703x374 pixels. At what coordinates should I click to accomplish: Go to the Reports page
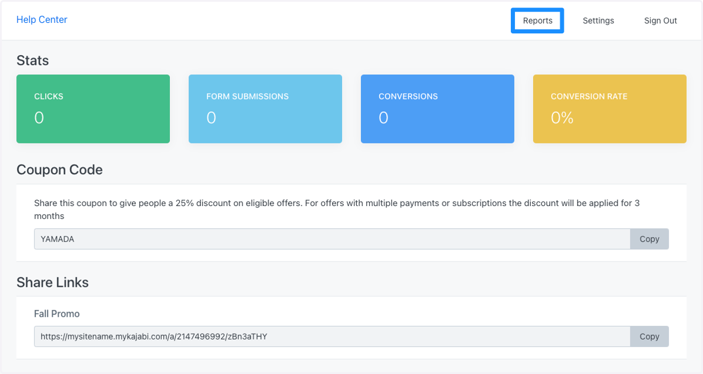(537, 20)
